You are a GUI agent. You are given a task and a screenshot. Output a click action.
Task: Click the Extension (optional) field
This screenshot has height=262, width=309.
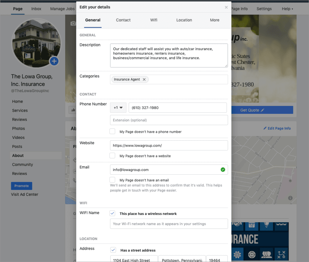click(x=169, y=120)
